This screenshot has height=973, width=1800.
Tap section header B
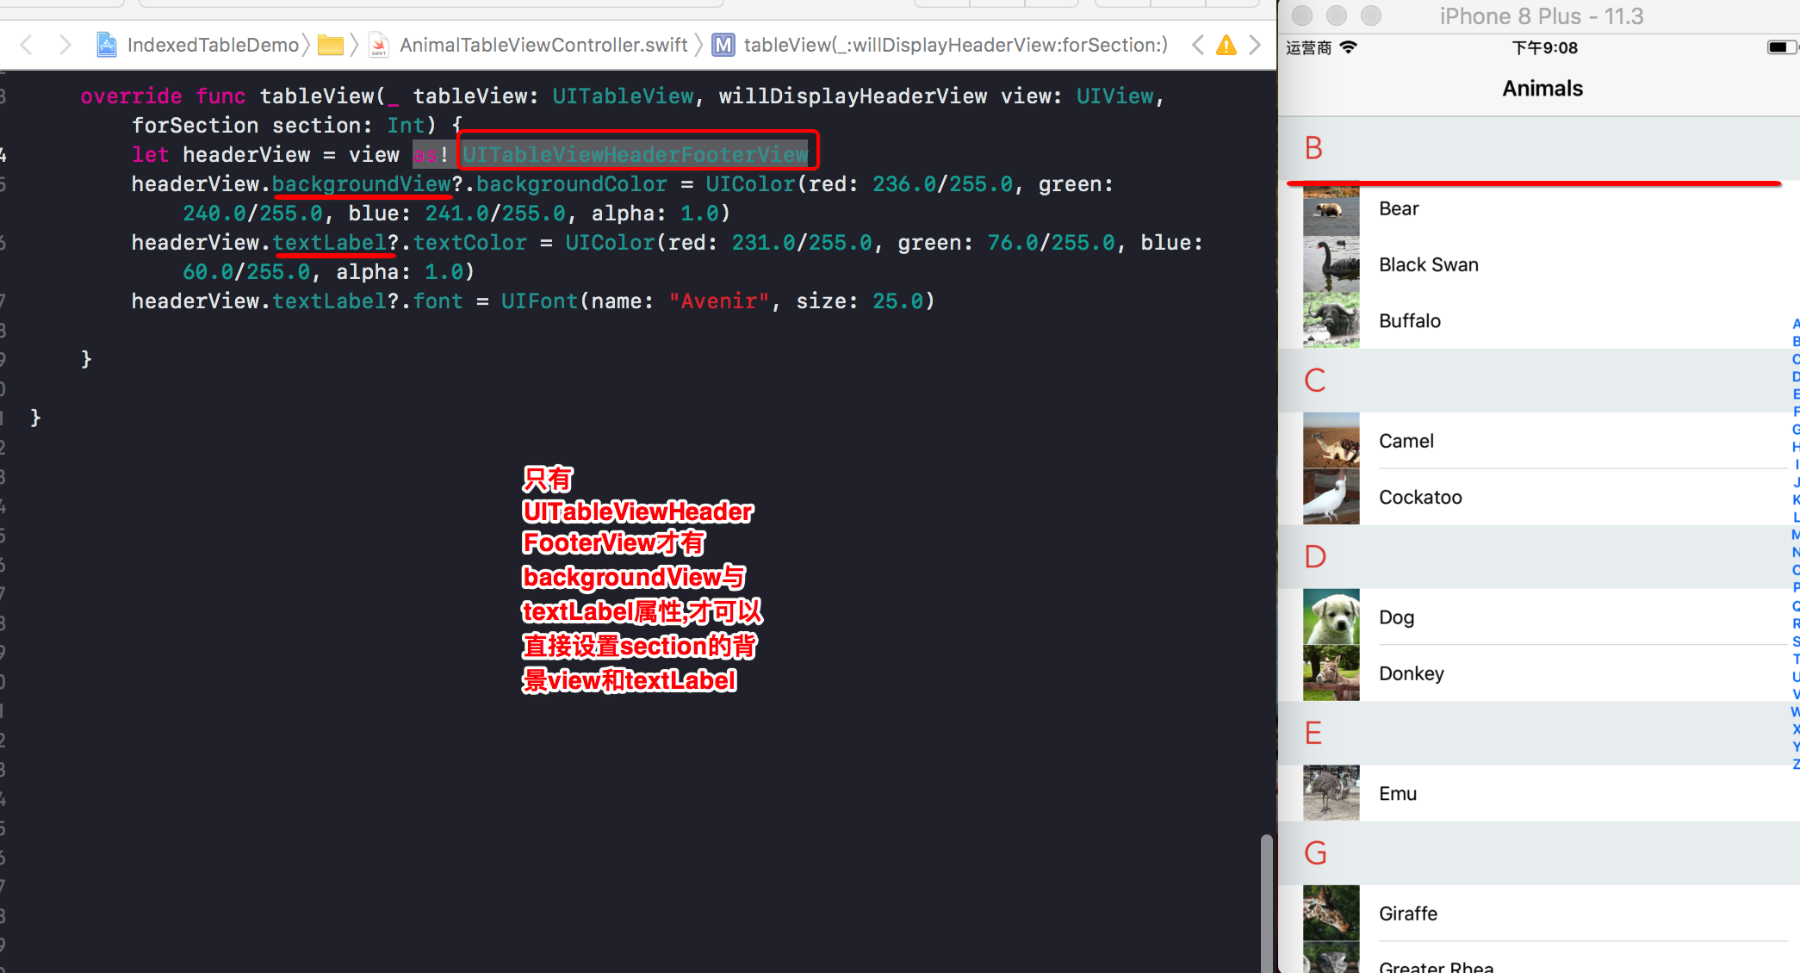pyautogui.click(x=1538, y=148)
